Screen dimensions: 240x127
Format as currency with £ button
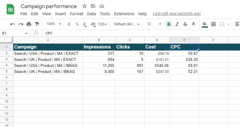69,24
